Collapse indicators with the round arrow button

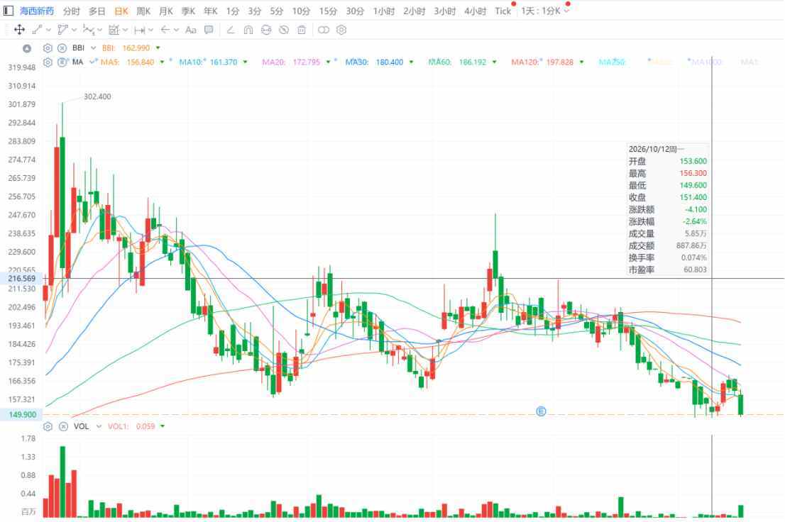click(x=27, y=48)
